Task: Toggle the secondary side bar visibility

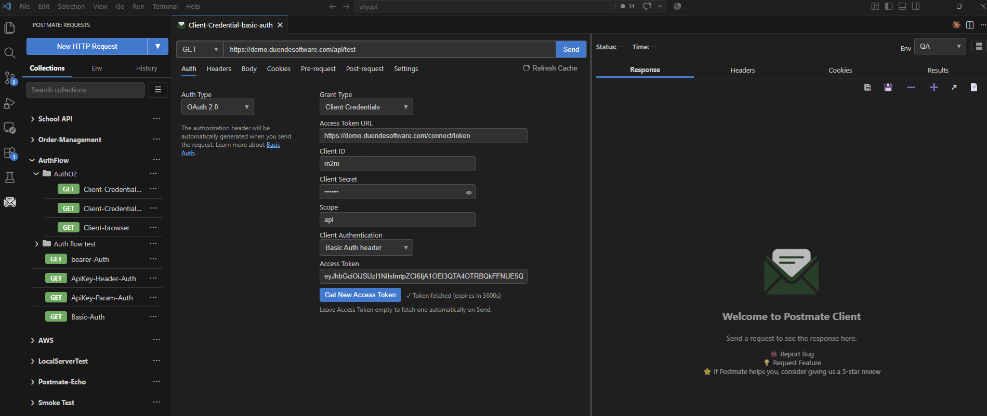Action: (x=916, y=6)
